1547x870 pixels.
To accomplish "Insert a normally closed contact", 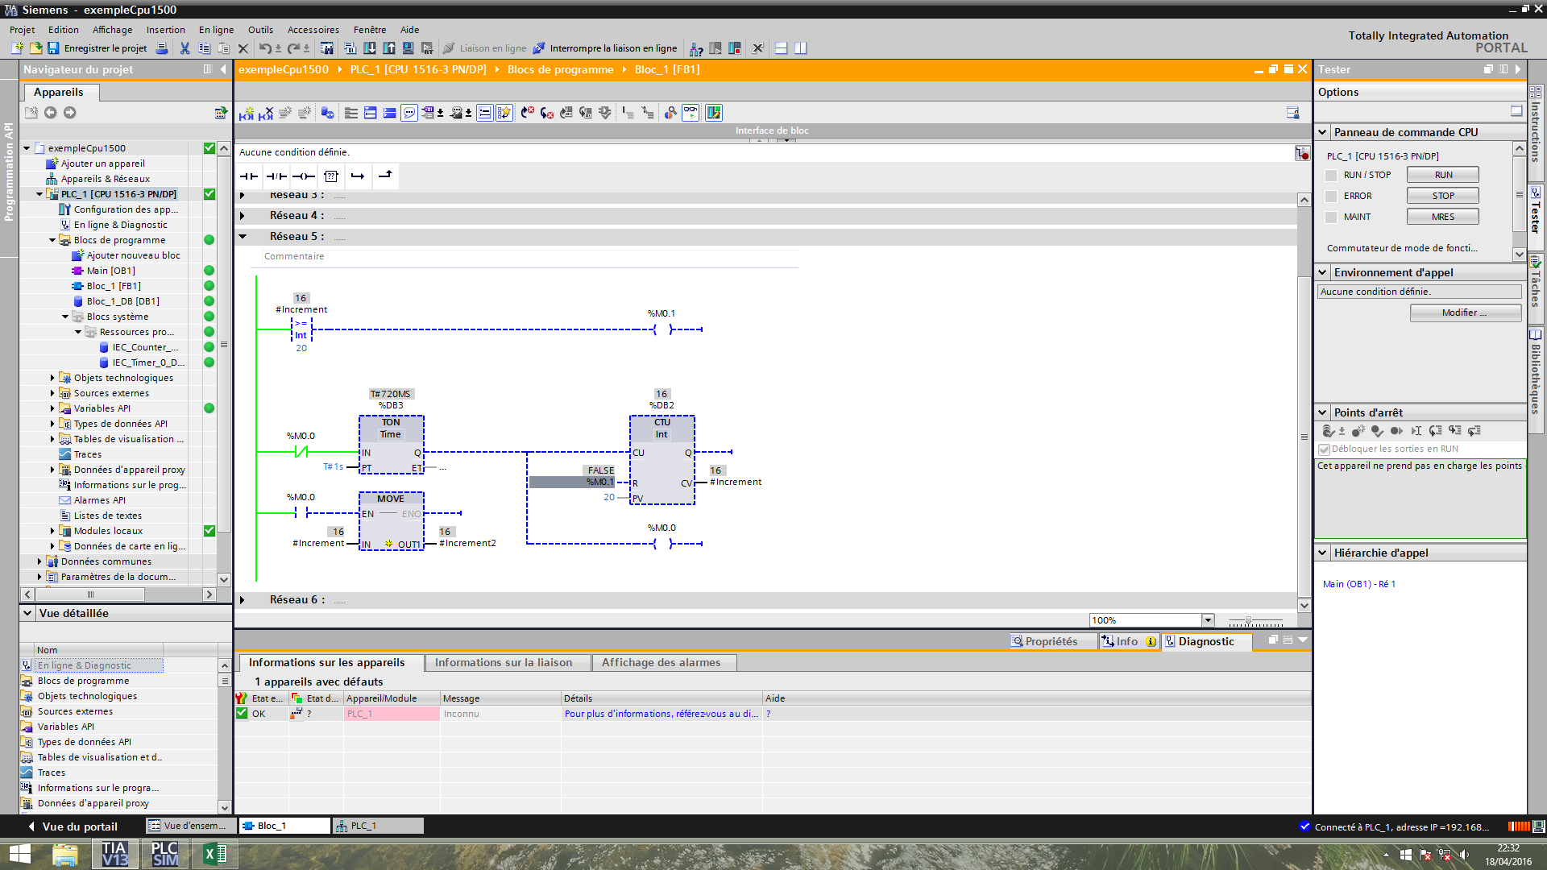I will pos(276,176).
